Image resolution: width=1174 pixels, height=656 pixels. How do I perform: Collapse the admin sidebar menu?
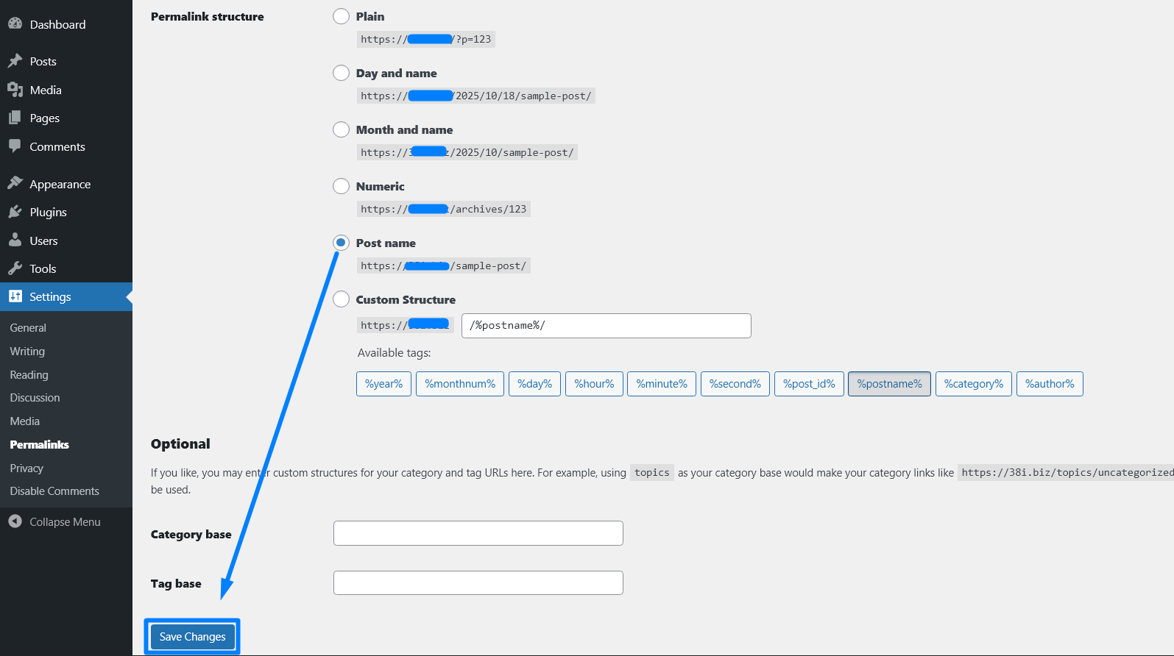55,521
